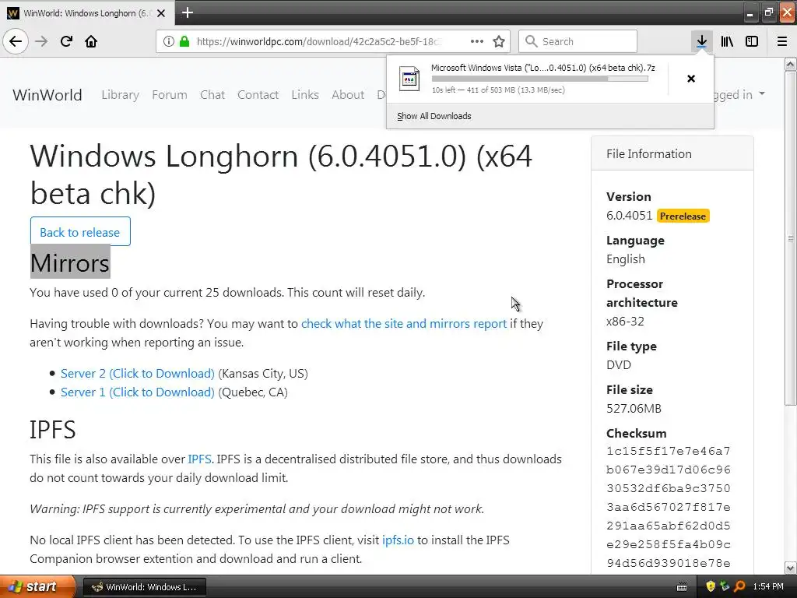Open the About nav item
The height and width of the screenshot is (598, 797).
[348, 94]
